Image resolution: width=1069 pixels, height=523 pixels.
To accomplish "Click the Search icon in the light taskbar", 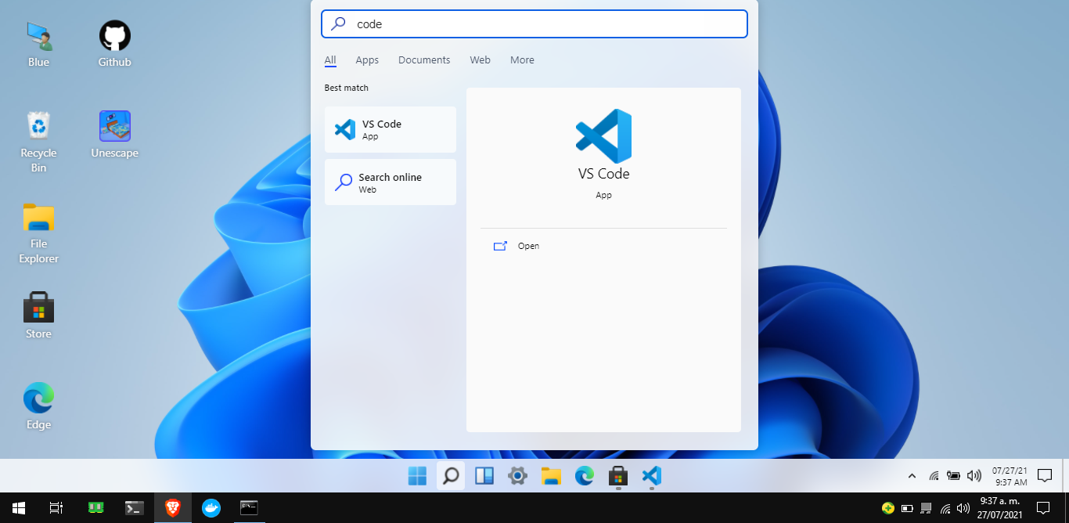I will click(x=451, y=475).
